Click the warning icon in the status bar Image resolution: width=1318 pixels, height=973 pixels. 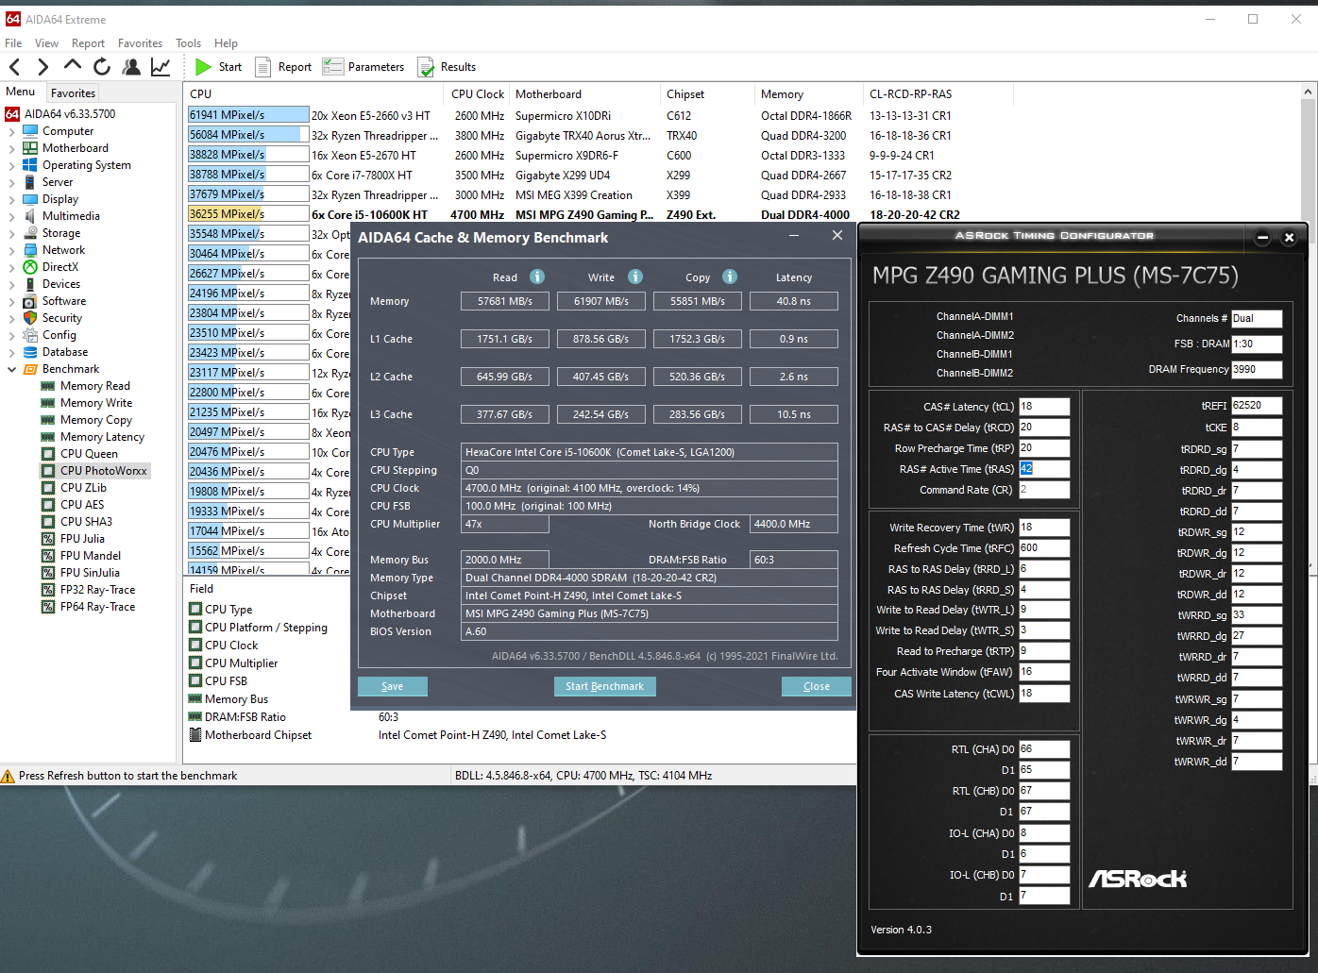coord(8,776)
